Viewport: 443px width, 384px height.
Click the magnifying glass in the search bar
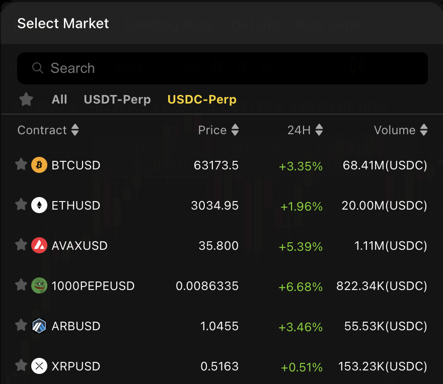[x=38, y=68]
